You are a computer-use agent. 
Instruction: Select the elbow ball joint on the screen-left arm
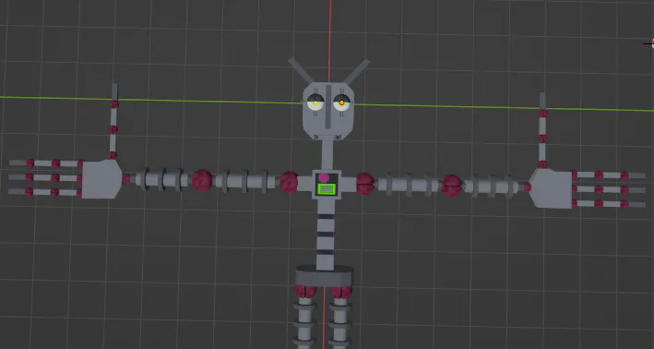tap(202, 180)
